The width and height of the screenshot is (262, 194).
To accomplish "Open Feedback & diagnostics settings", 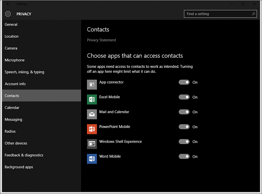I will pyautogui.click(x=42, y=155).
